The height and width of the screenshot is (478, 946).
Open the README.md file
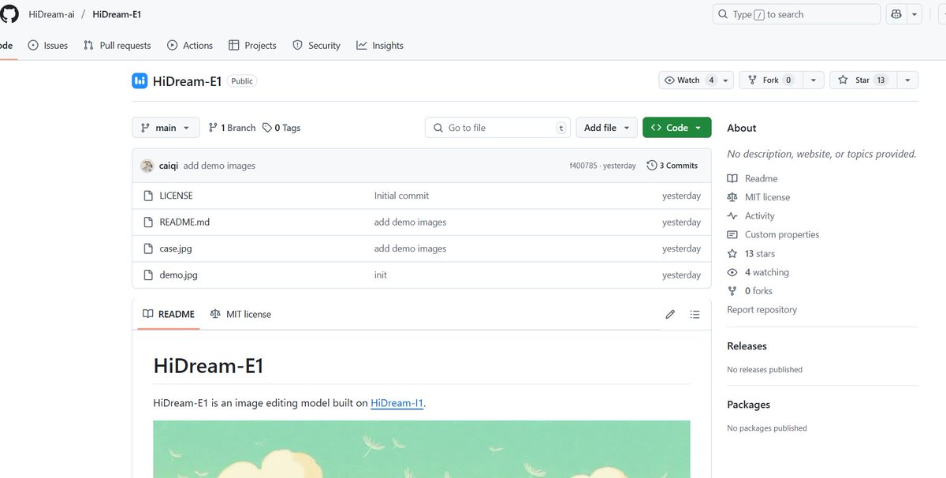point(184,222)
